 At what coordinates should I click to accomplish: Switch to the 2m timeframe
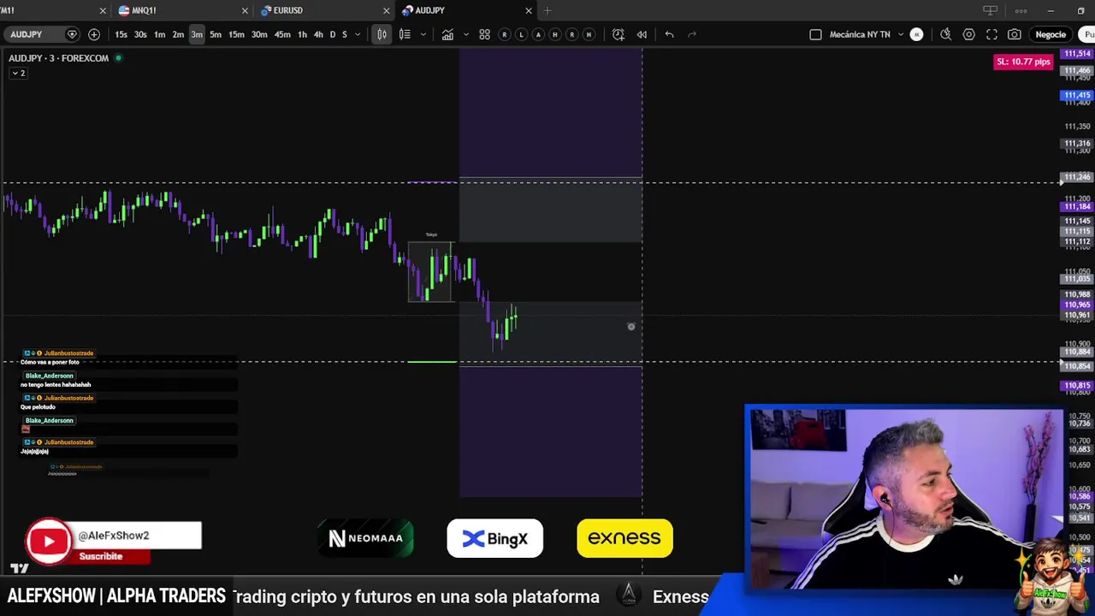(x=178, y=34)
